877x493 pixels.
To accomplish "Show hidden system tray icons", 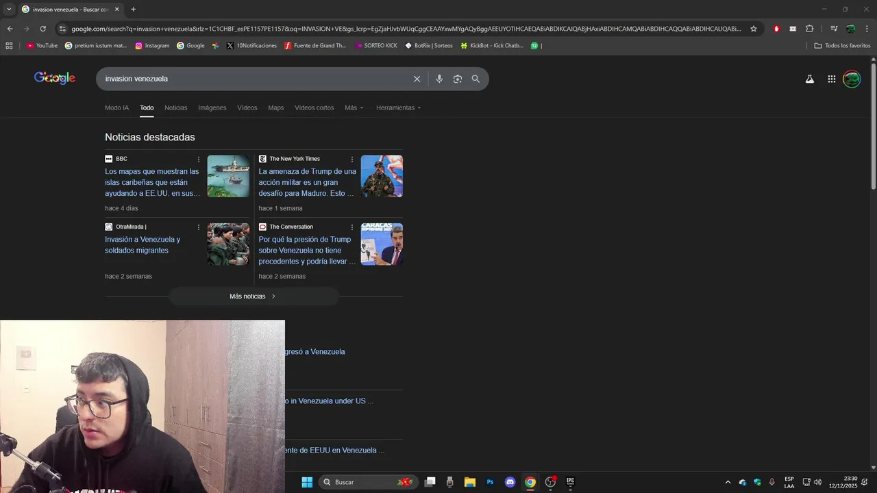I will point(728,482).
